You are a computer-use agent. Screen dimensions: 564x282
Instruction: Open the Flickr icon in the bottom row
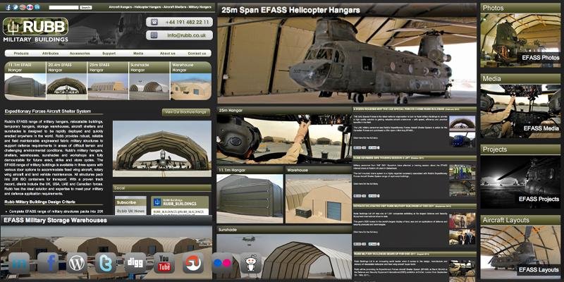tap(223, 264)
